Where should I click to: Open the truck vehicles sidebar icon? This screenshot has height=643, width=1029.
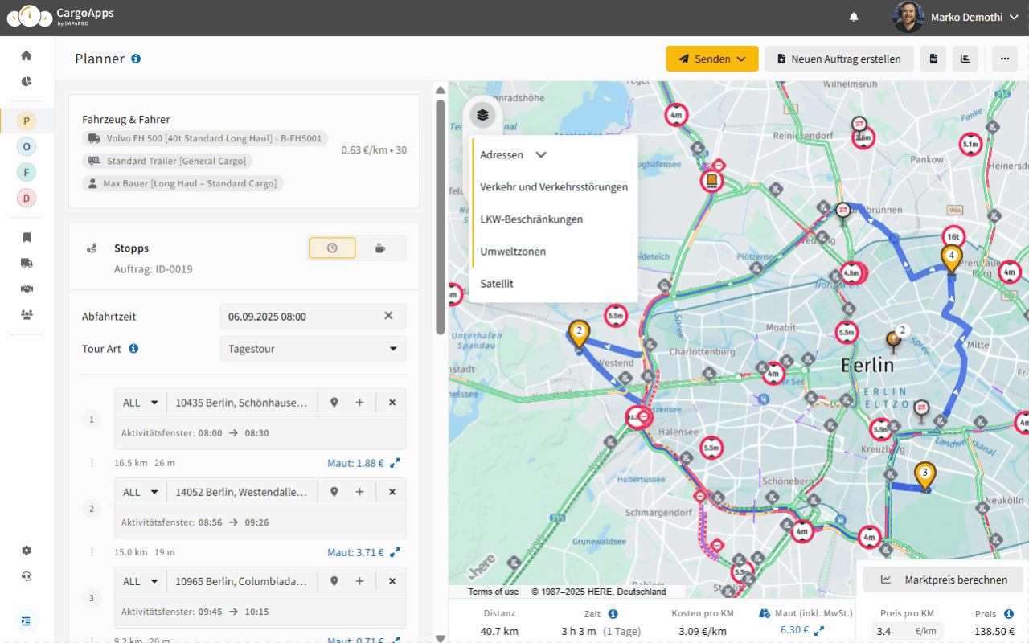click(x=27, y=263)
